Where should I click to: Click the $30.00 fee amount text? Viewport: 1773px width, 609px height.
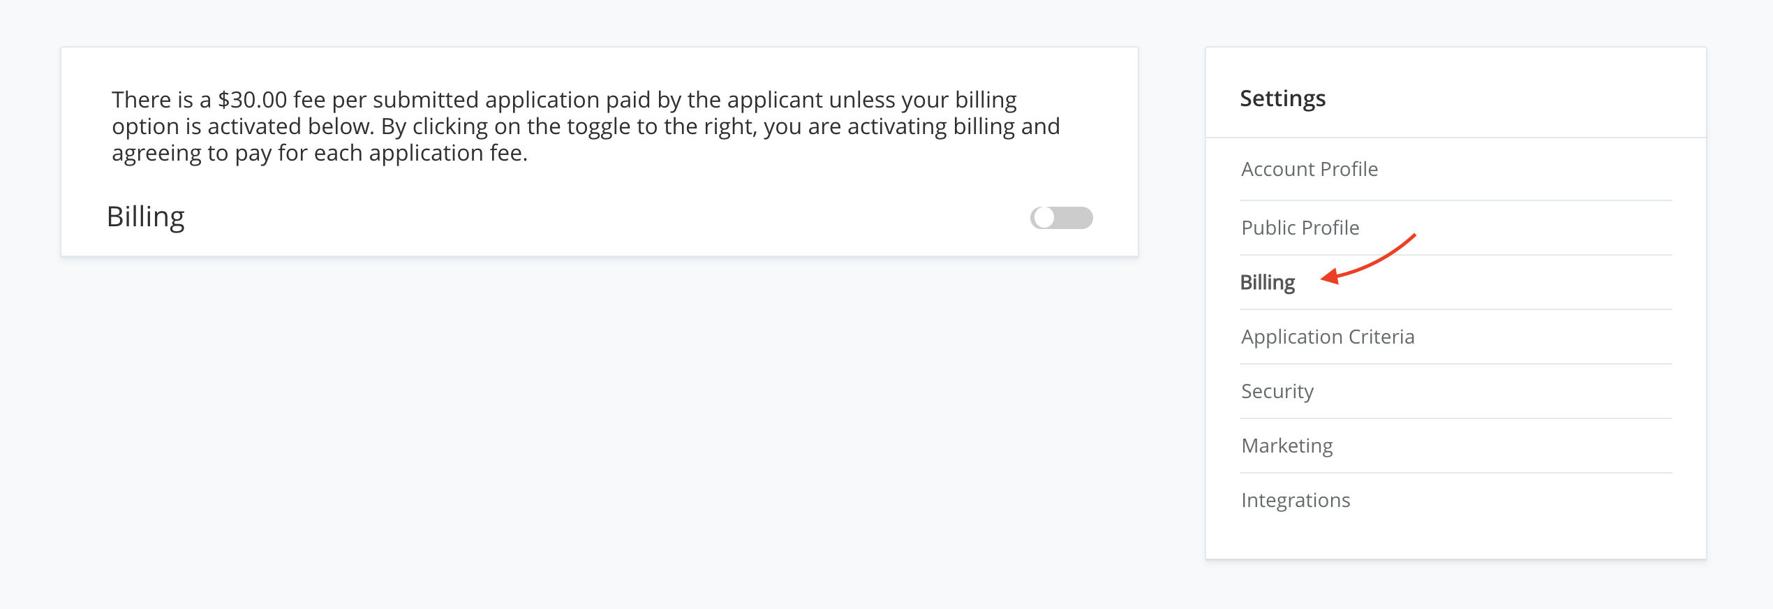[252, 100]
